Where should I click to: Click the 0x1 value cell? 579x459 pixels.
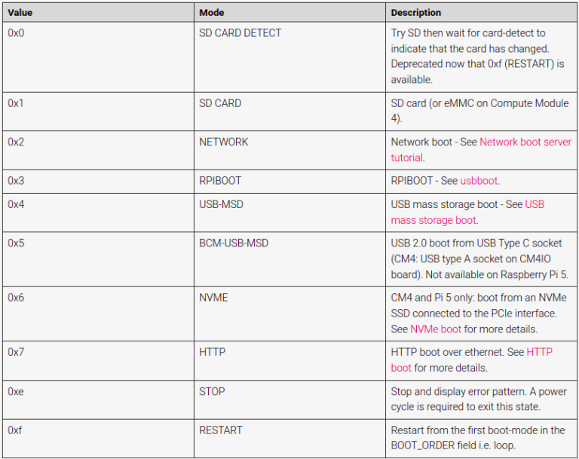tap(16, 103)
